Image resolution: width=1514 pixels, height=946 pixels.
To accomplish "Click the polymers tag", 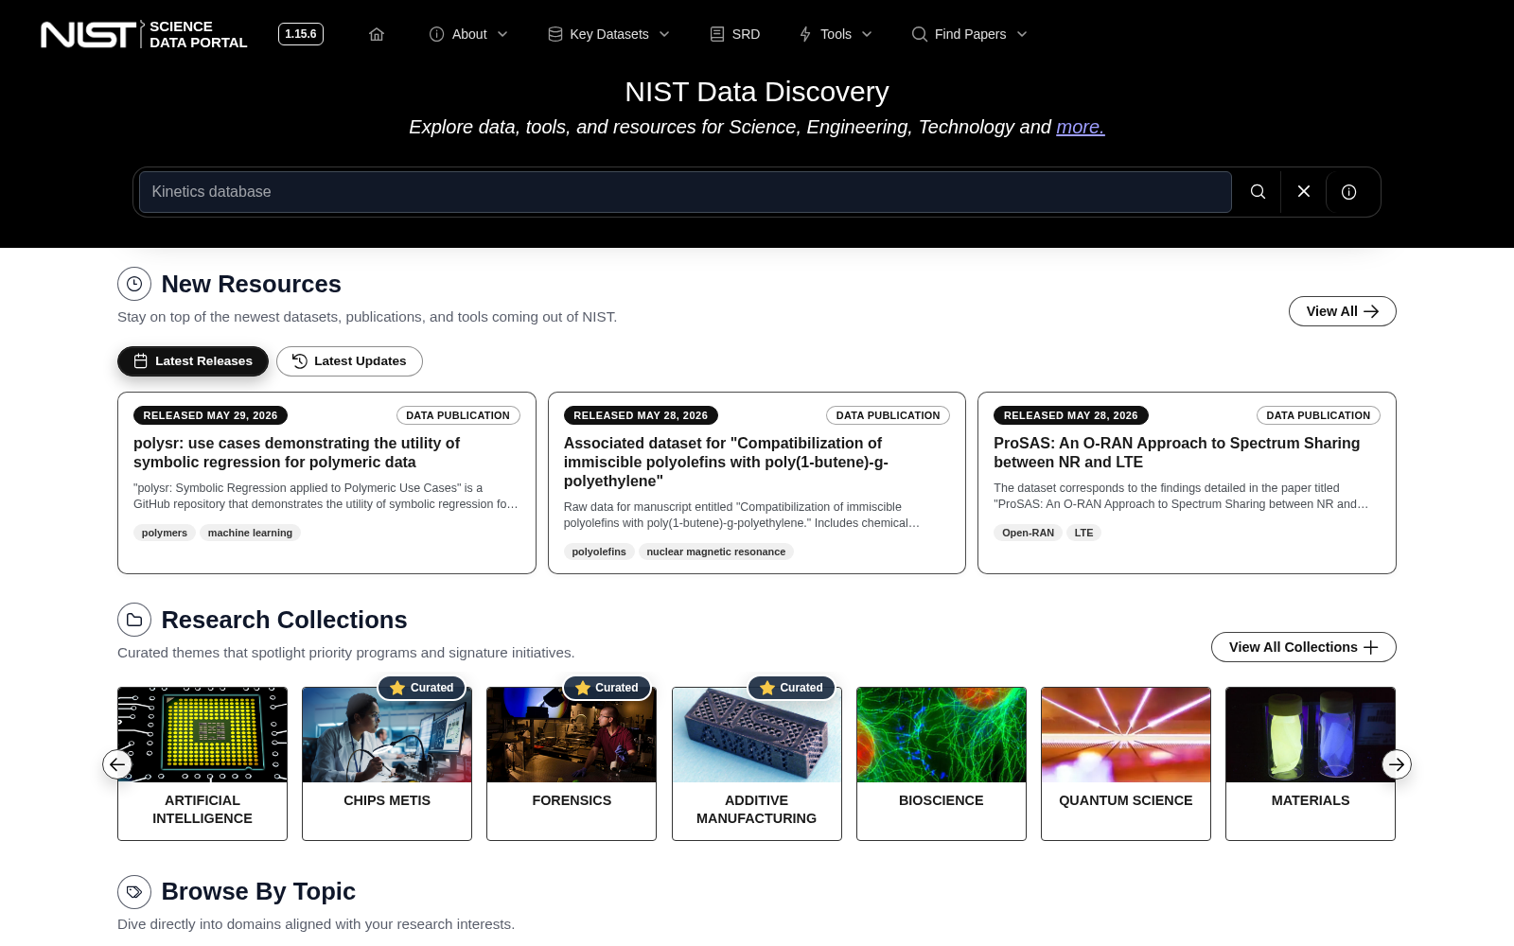I will coord(165,533).
